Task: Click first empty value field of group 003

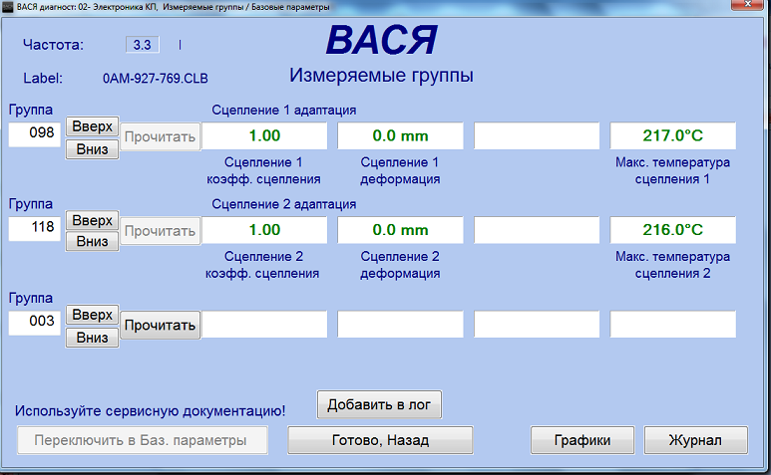Action: tap(264, 324)
